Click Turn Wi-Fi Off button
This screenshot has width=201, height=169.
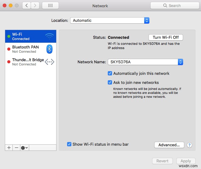pos(165,37)
